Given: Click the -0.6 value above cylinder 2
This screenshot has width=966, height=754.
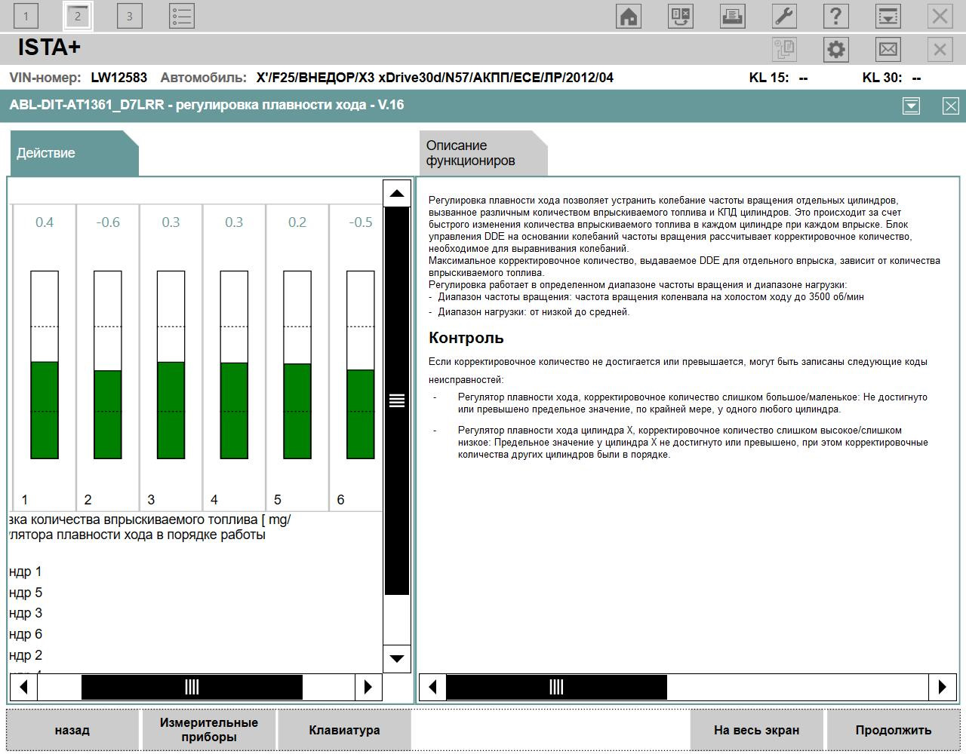Looking at the screenshot, I should tap(108, 222).
